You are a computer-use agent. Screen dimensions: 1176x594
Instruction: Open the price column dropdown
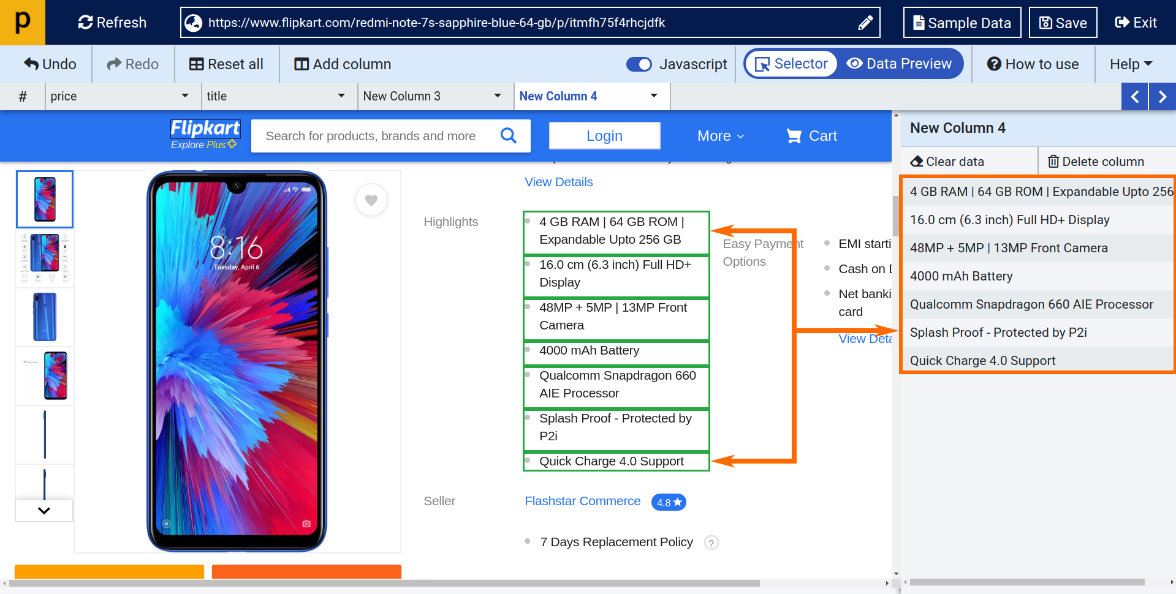tap(184, 96)
